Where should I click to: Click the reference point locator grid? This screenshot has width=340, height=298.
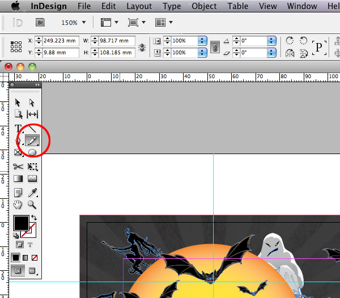(x=16, y=46)
